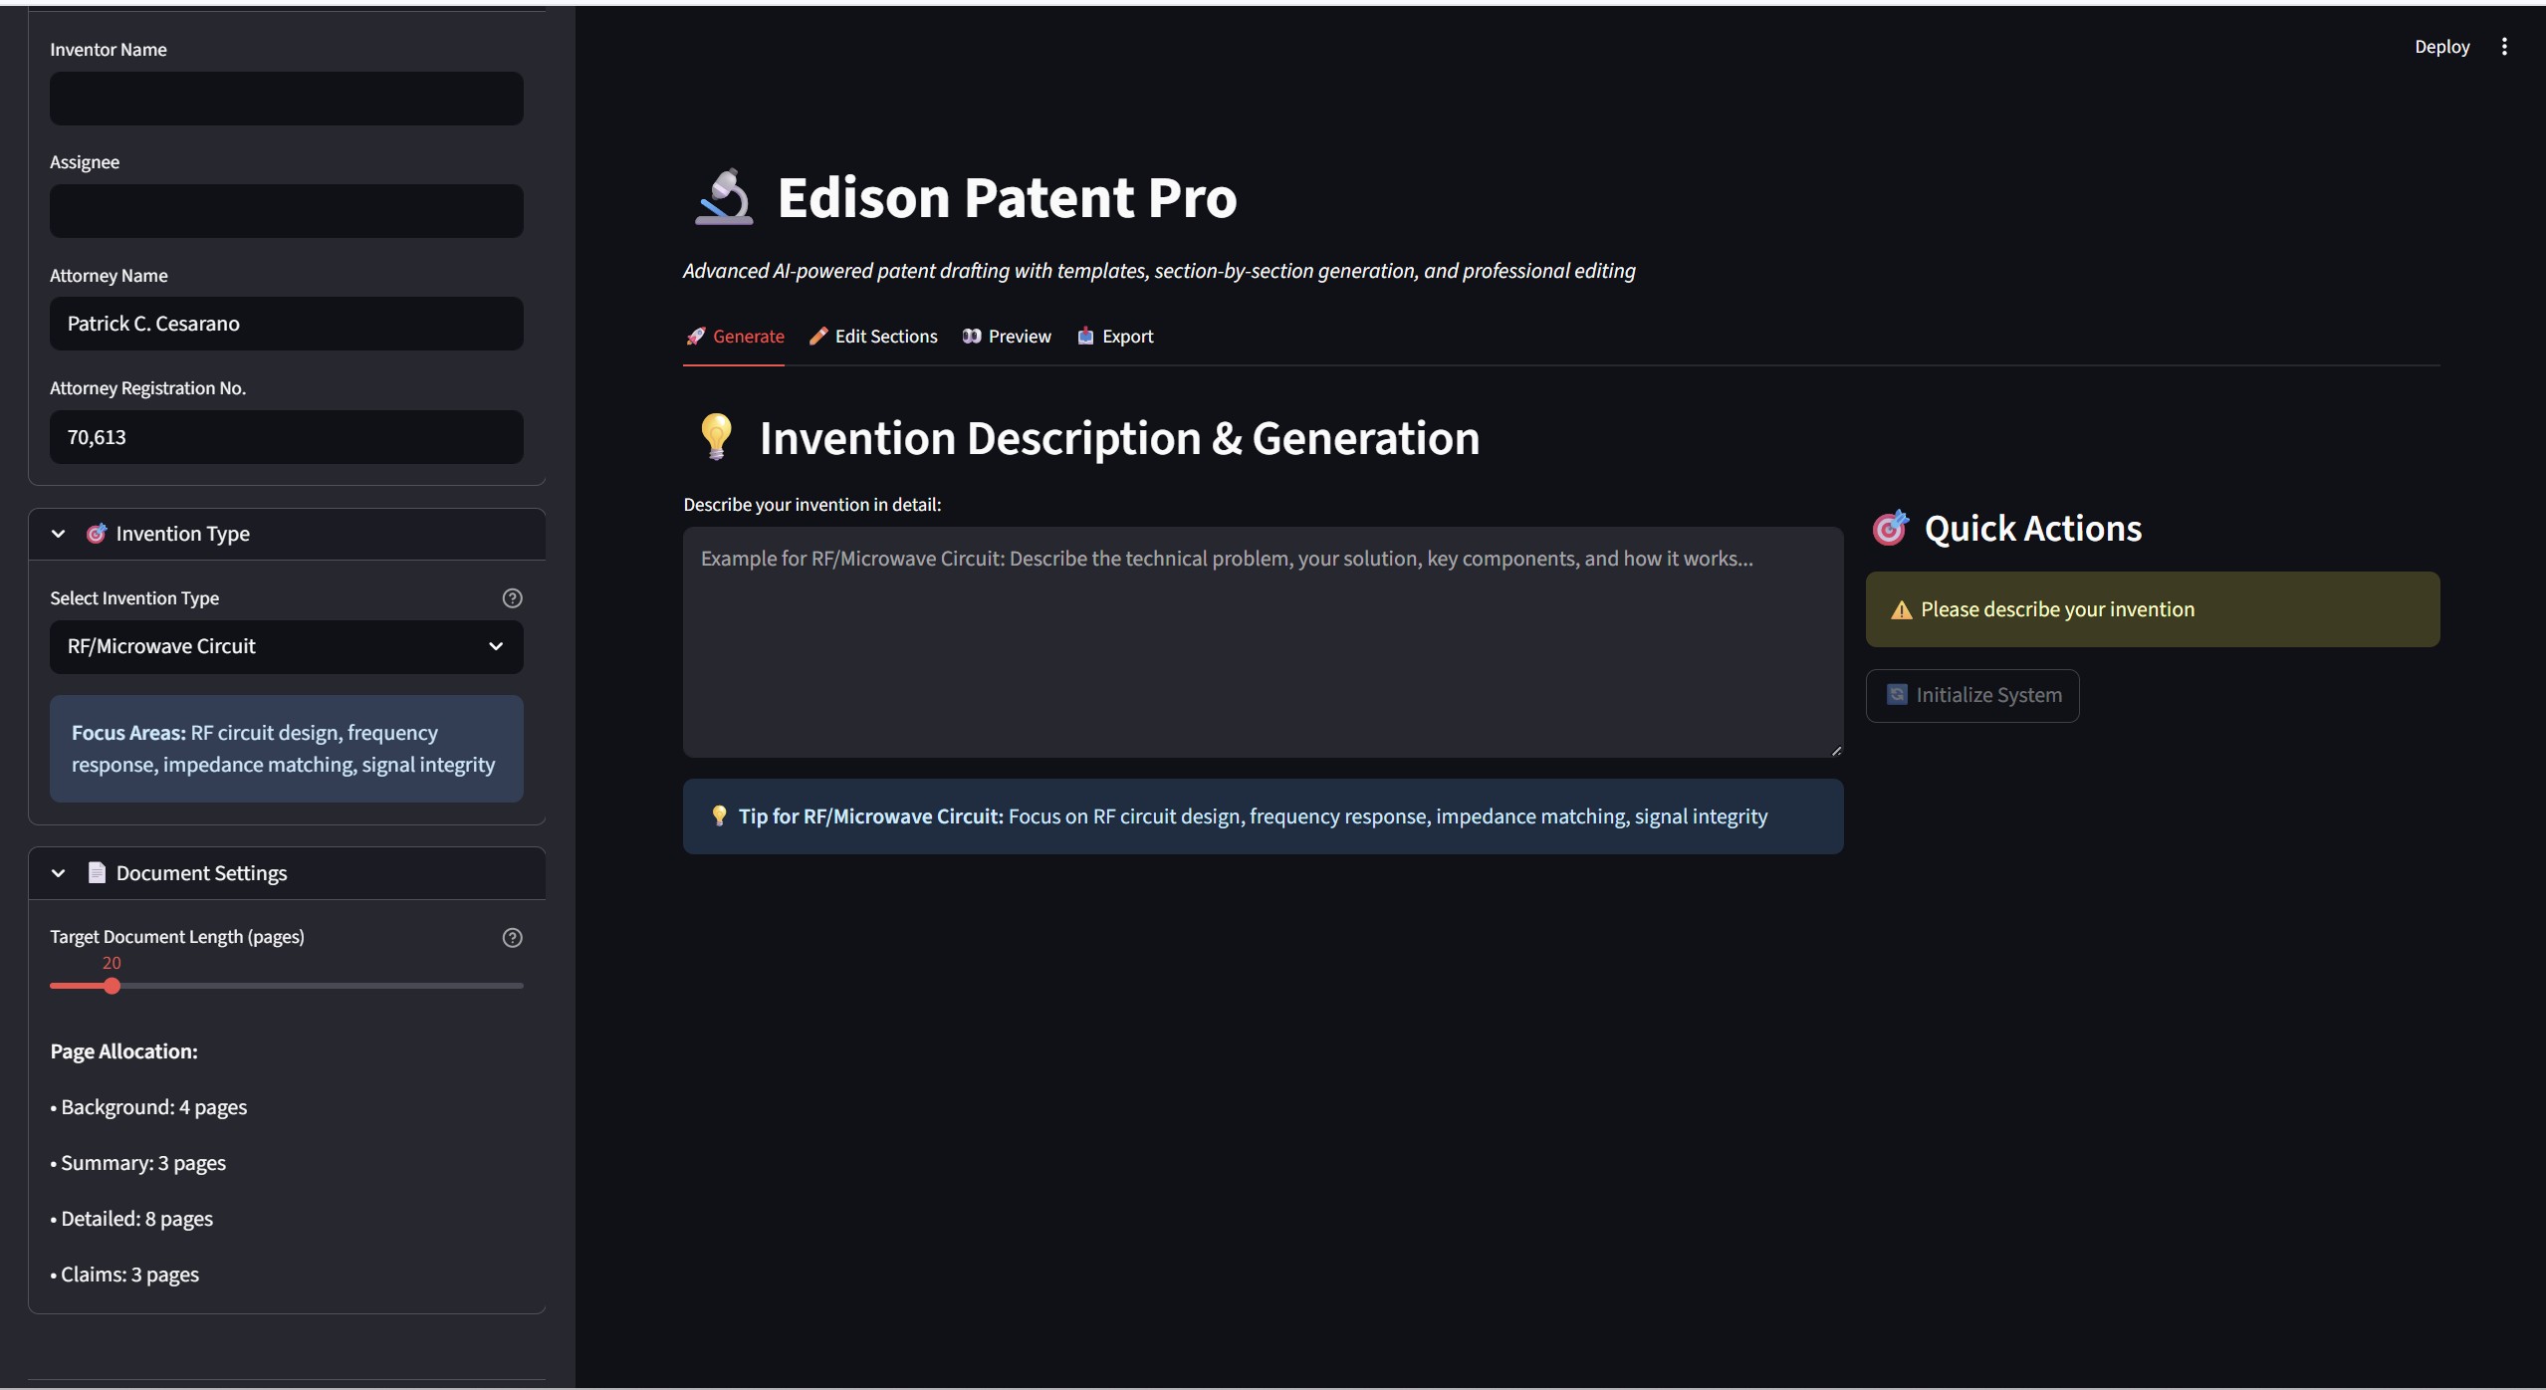This screenshot has height=1390, width=2546.
Task: Click the warning icon in the yellow alert
Action: (1901, 610)
